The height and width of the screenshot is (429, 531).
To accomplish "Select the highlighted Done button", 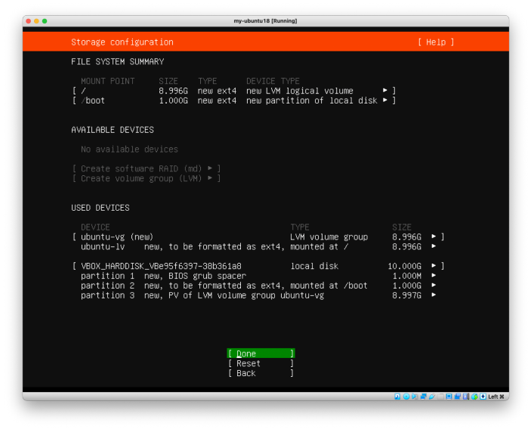I will tap(261, 353).
